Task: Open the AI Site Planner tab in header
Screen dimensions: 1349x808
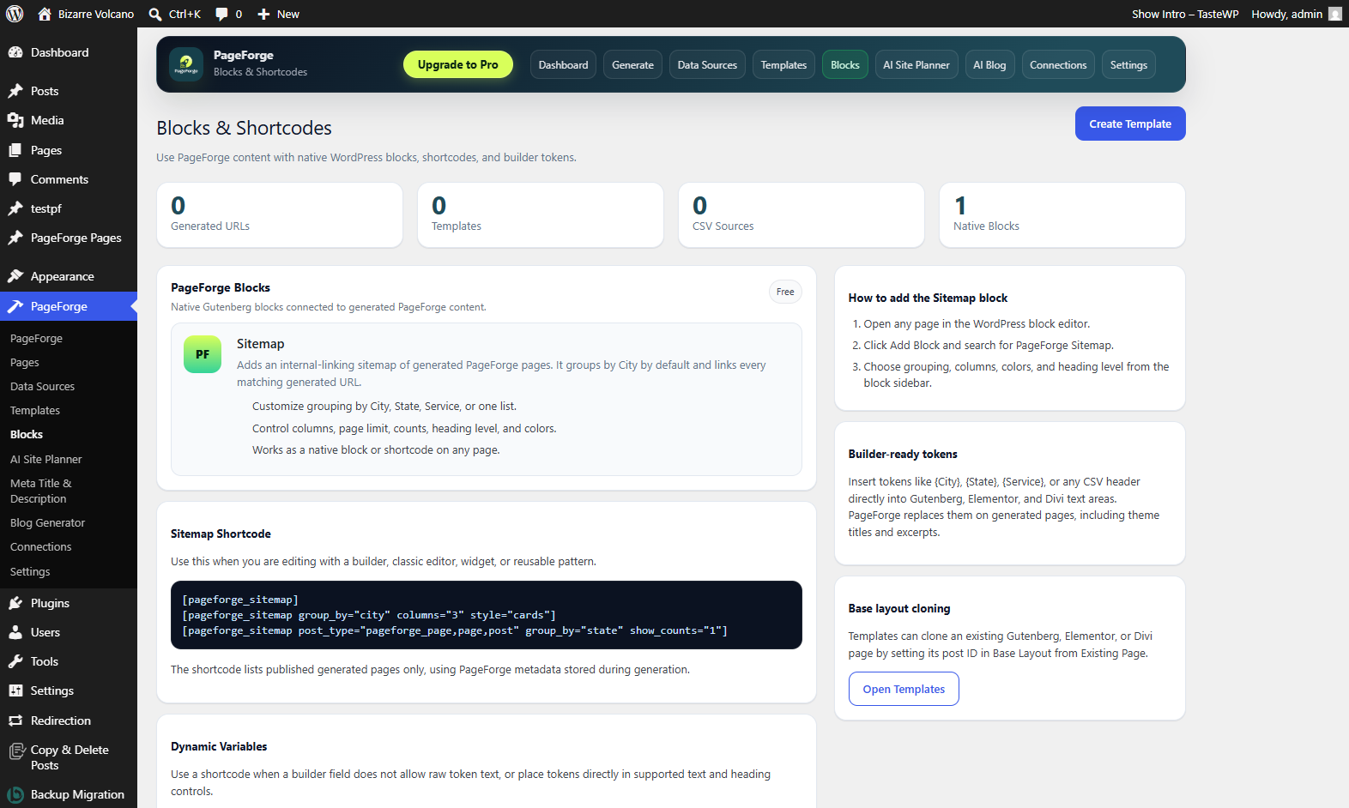Action: click(916, 64)
